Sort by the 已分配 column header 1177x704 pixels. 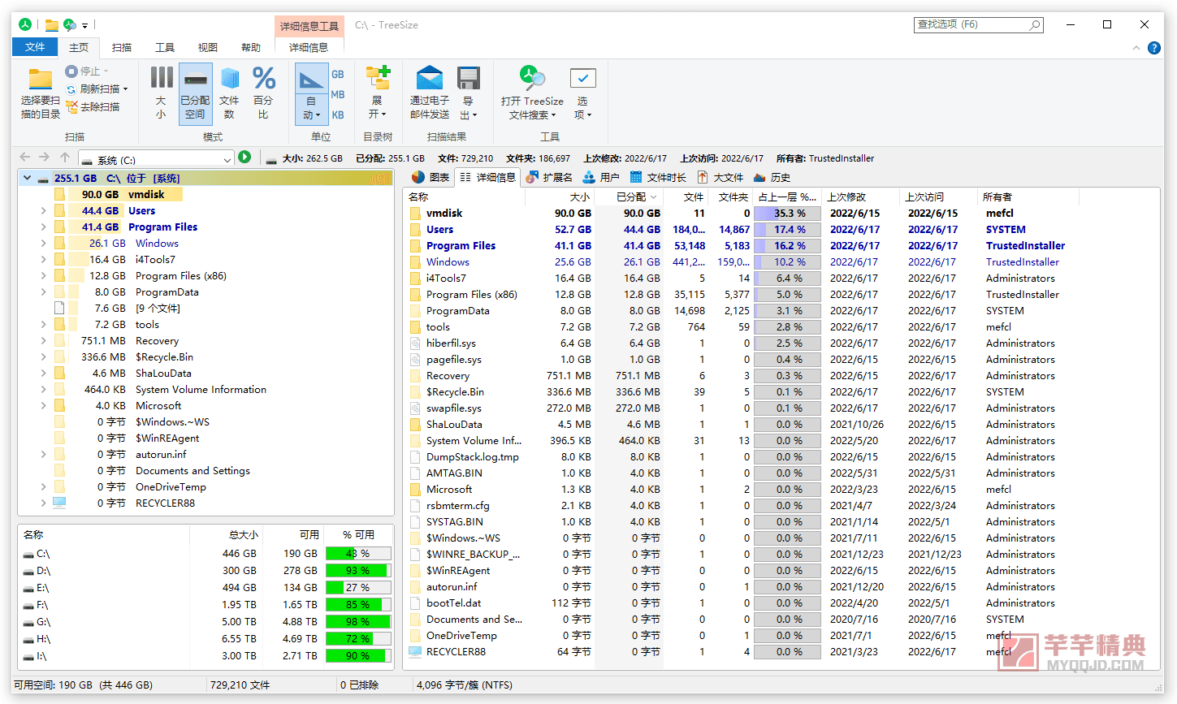pyautogui.click(x=630, y=197)
